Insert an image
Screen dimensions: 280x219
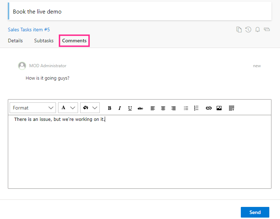[x=219, y=108]
